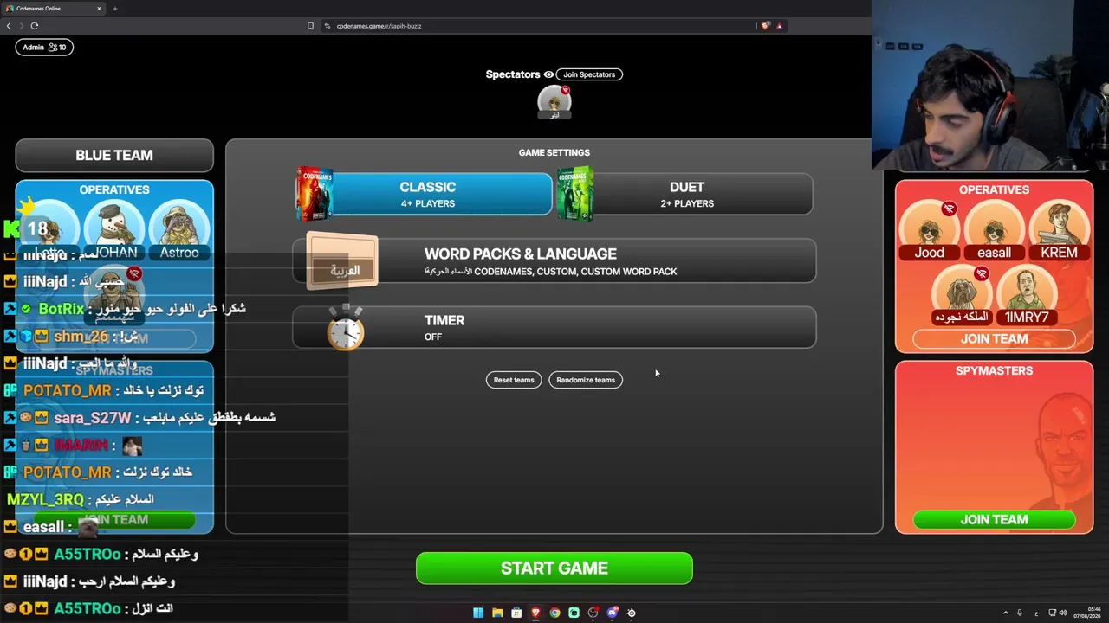The width and height of the screenshot is (1109, 623).
Task: Click Randomize teams
Action: [586, 380]
